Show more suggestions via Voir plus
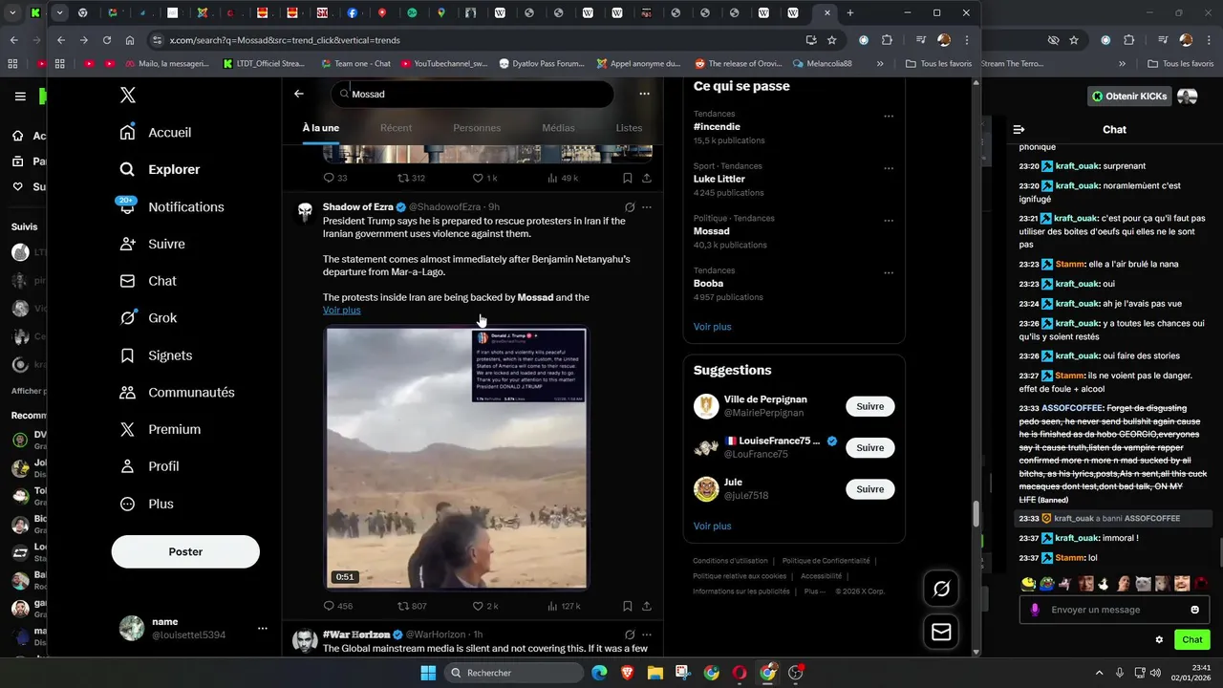This screenshot has width=1223, height=688. click(713, 527)
